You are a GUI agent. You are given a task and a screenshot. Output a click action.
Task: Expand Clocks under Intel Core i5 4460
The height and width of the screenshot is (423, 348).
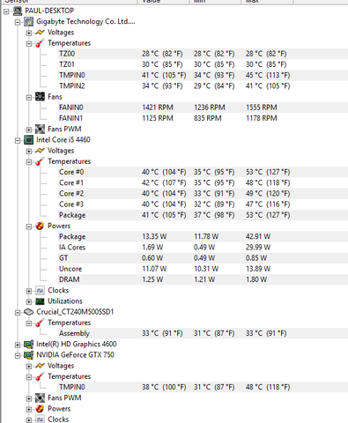29,291
